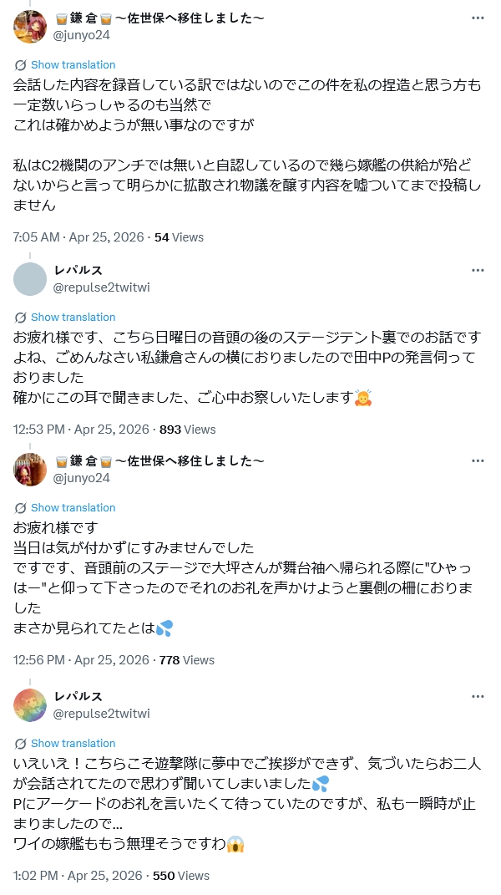Open more options menu on 12:56 PM tweet
The width and height of the screenshot is (501, 895).
pos(478,461)
